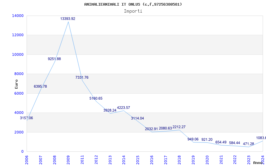Click the 2008 x-axis year label
Viewport: 266px width, 166px height.
55,160
